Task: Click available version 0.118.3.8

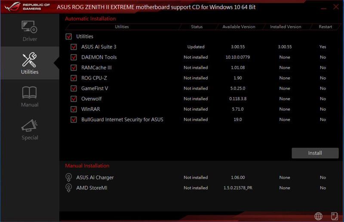Action: tap(238, 99)
